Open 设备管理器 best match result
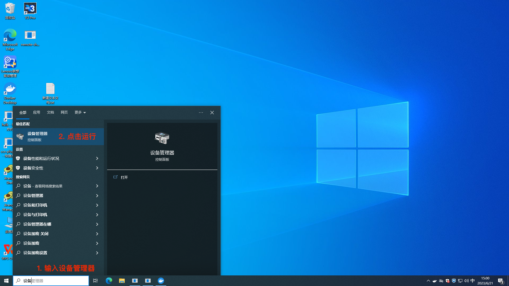509x286 pixels. [58, 137]
